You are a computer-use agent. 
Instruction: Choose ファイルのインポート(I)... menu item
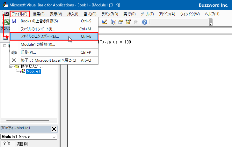54,29
